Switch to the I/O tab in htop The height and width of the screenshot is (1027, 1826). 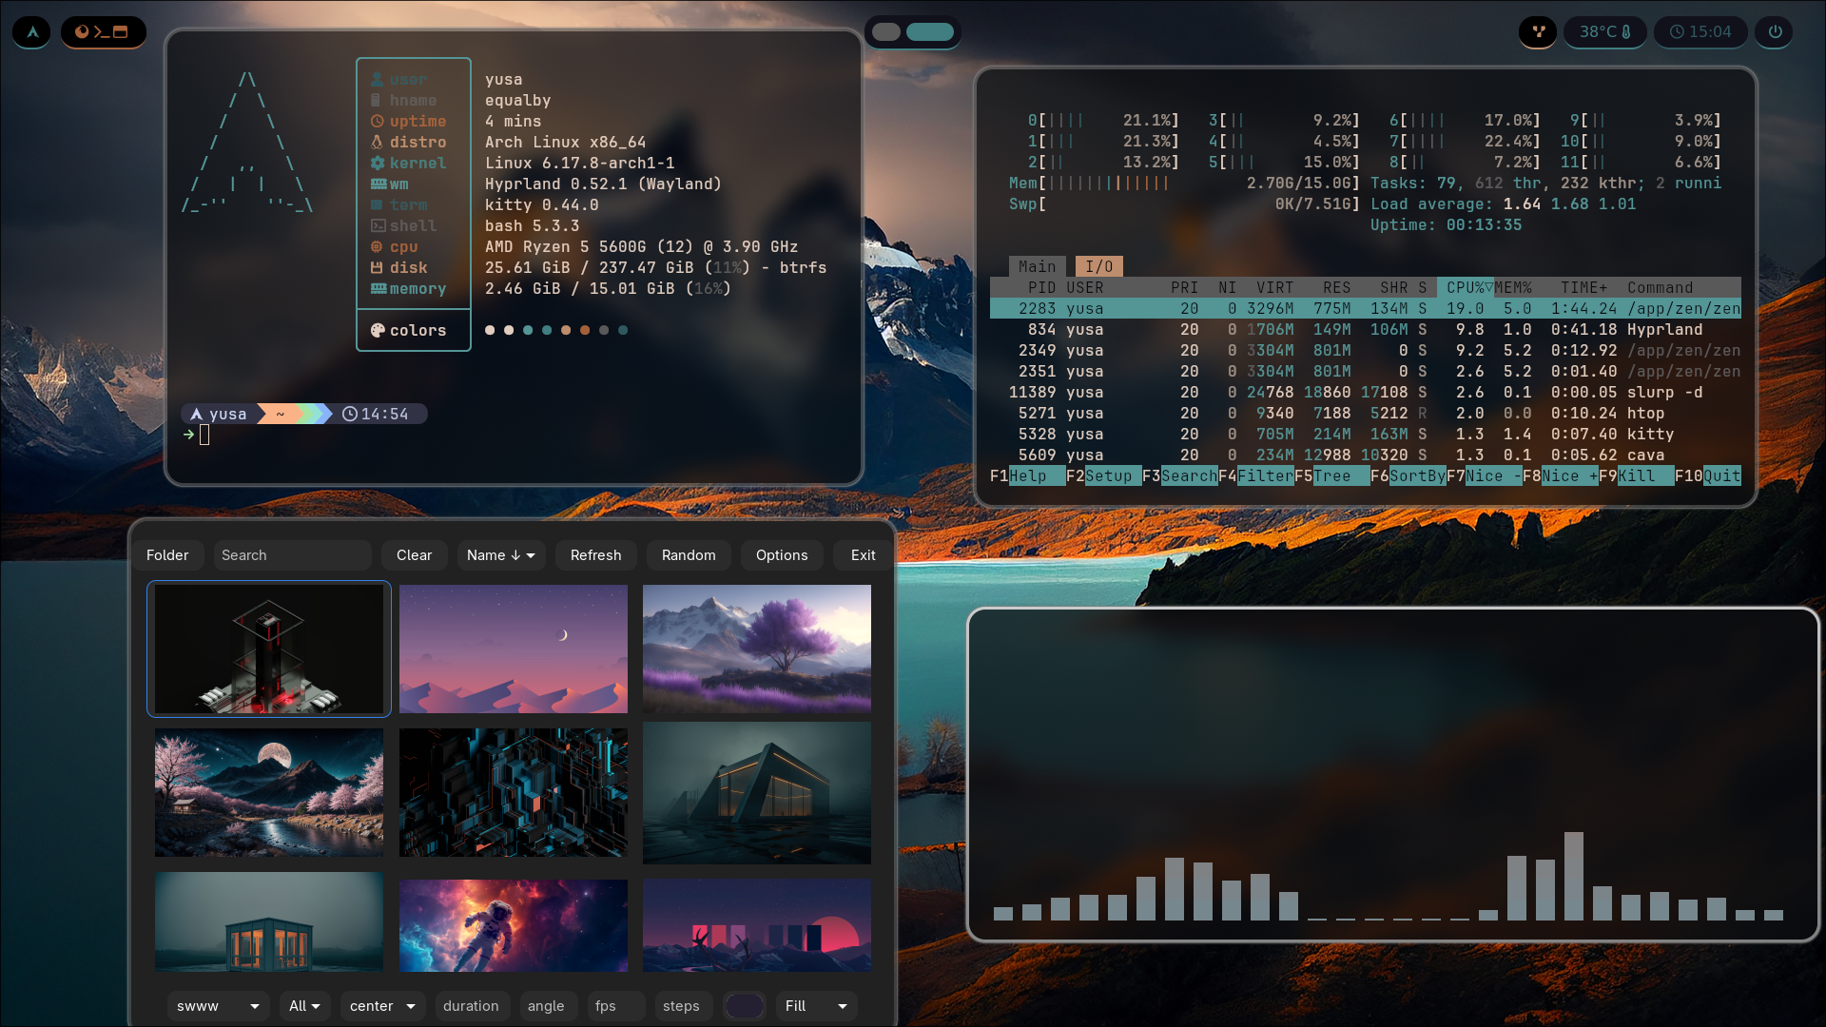tap(1099, 266)
